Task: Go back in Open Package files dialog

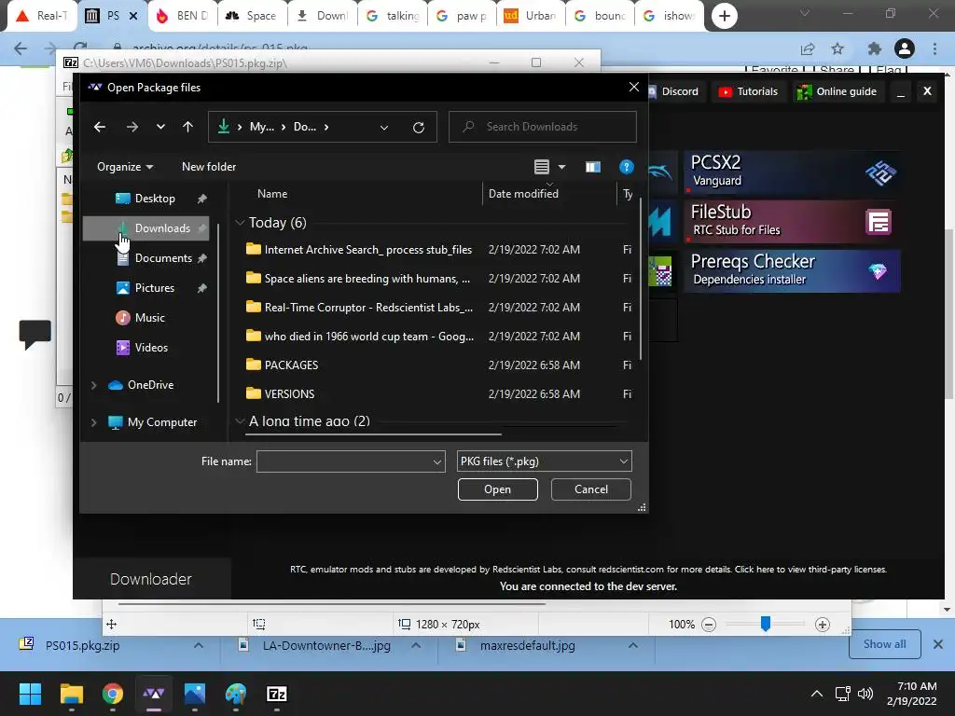Action: pyautogui.click(x=100, y=127)
